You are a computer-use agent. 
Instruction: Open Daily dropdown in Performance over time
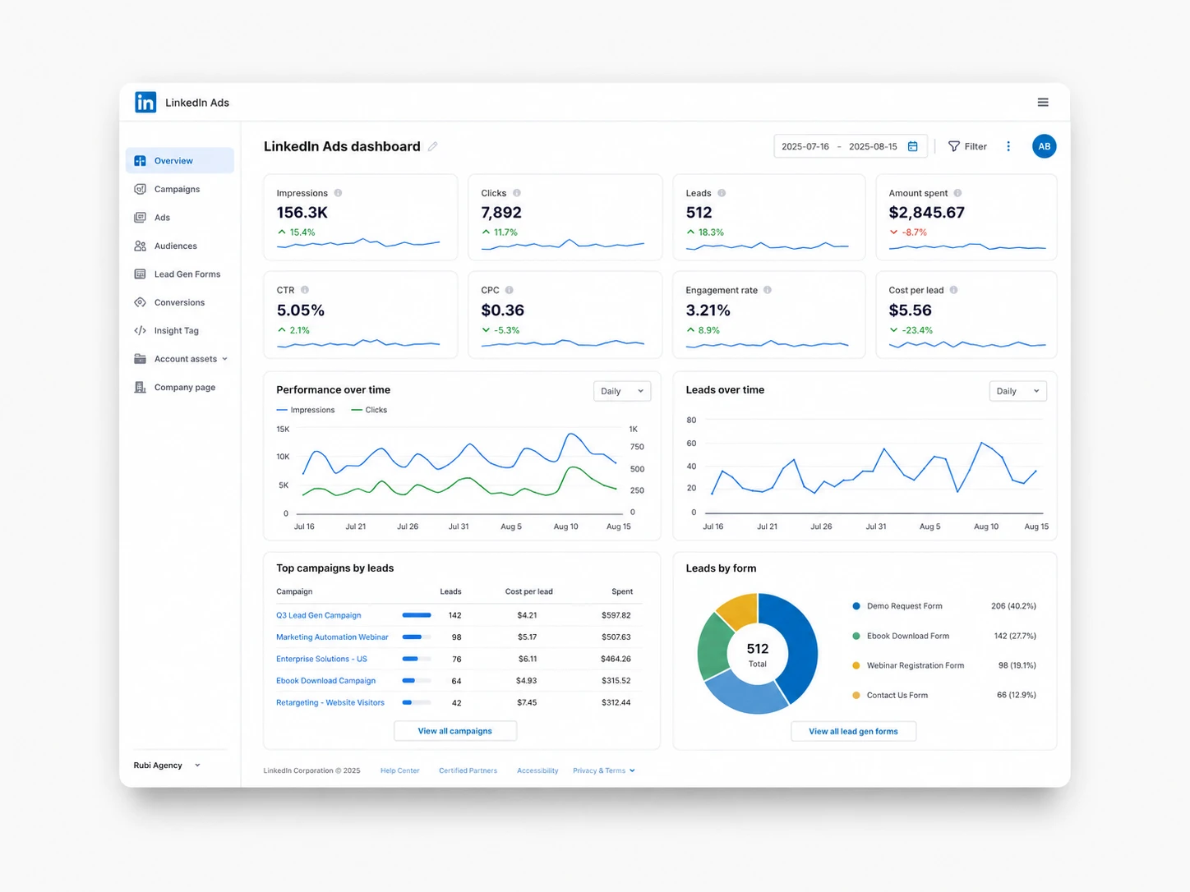tap(622, 391)
